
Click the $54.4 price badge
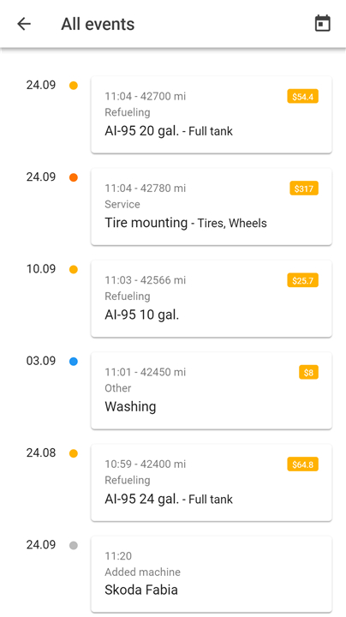click(303, 96)
